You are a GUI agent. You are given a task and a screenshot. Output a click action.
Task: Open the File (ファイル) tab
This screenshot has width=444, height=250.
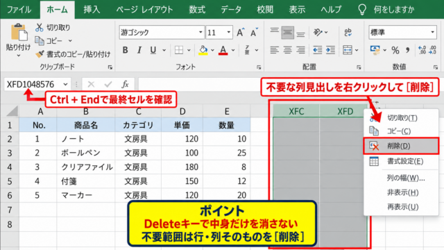click(19, 9)
